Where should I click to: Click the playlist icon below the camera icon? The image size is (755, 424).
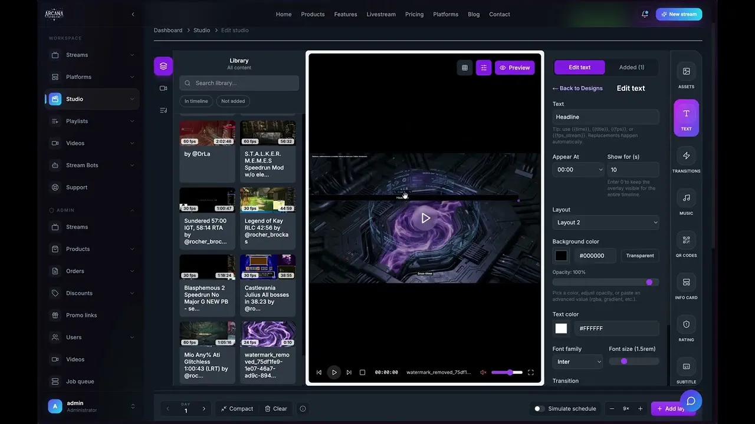(x=163, y=110)
